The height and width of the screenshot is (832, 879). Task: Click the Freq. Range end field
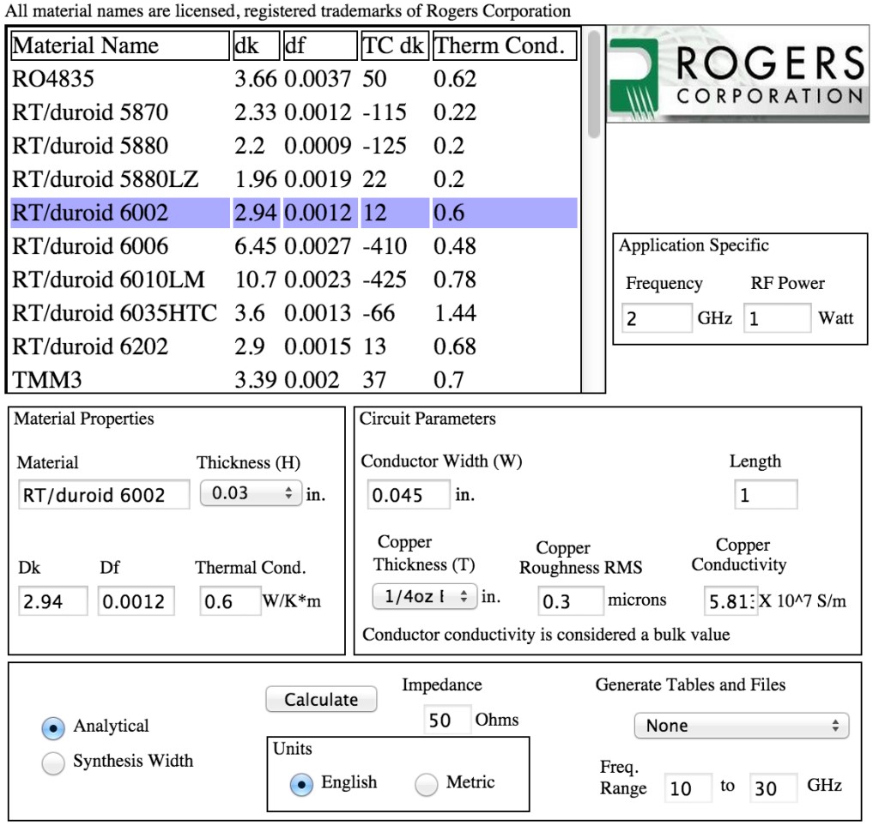tap(773, 787)
